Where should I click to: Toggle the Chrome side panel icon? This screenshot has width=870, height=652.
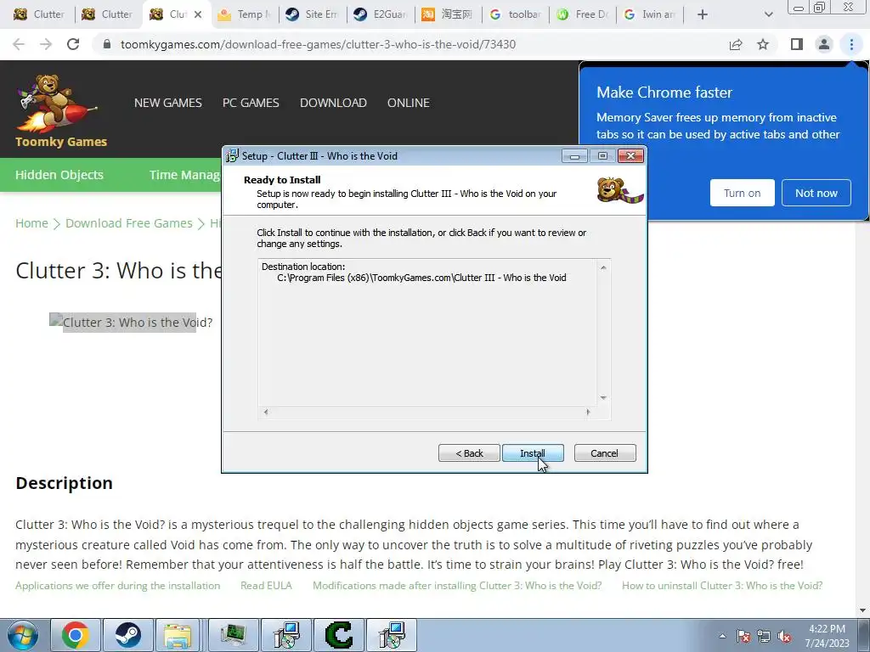797,44
